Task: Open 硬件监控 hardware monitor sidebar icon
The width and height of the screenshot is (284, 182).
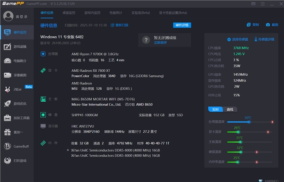Action: coord(7,32)
